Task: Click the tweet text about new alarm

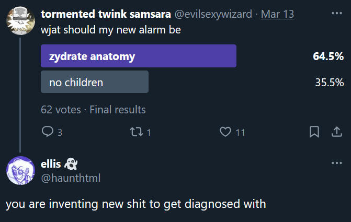Action: 111,30
